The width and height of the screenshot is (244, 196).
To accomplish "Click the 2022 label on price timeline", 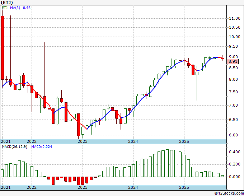I will (32, 141).
